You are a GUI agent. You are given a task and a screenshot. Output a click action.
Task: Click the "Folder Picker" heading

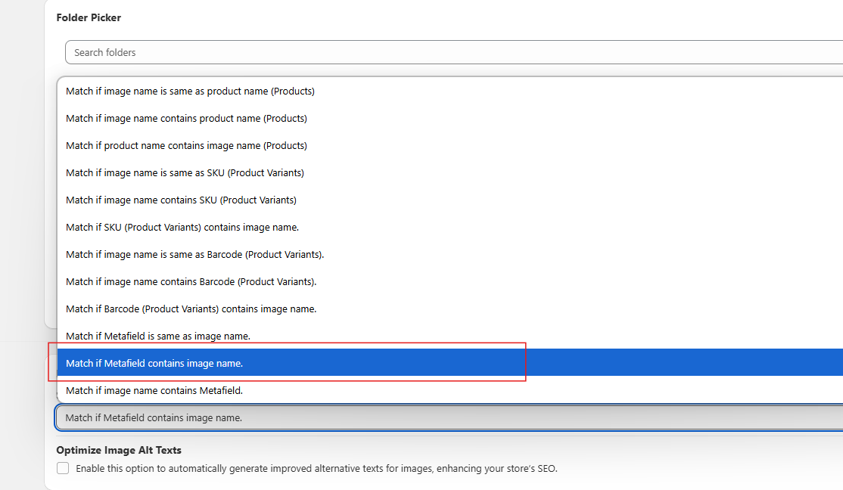pyautogui.click(x=89, y=17)
